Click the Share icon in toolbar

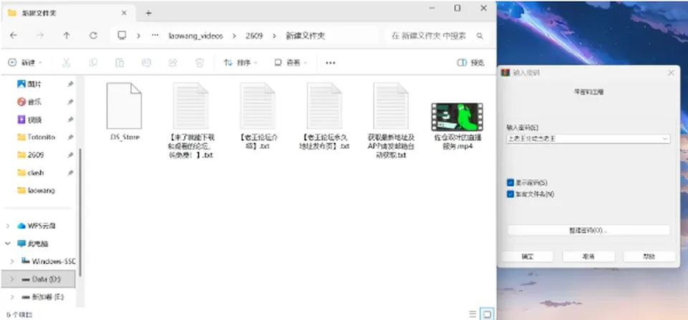(173, 63)
